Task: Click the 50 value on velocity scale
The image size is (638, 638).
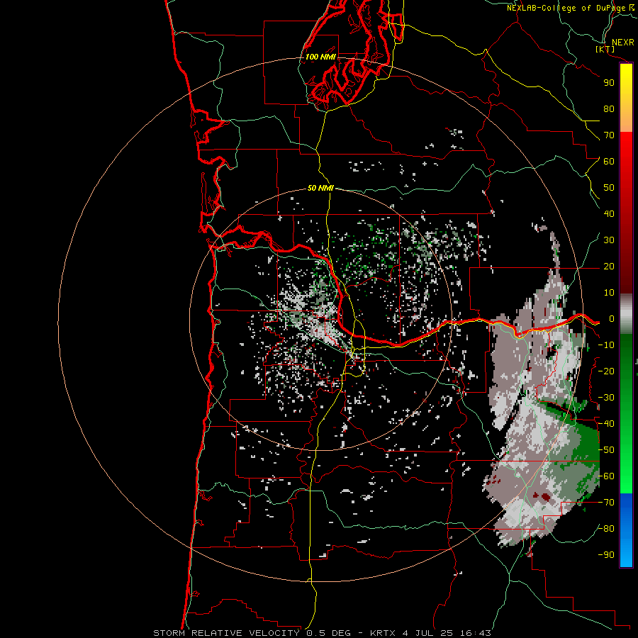Action: (609, 188)
